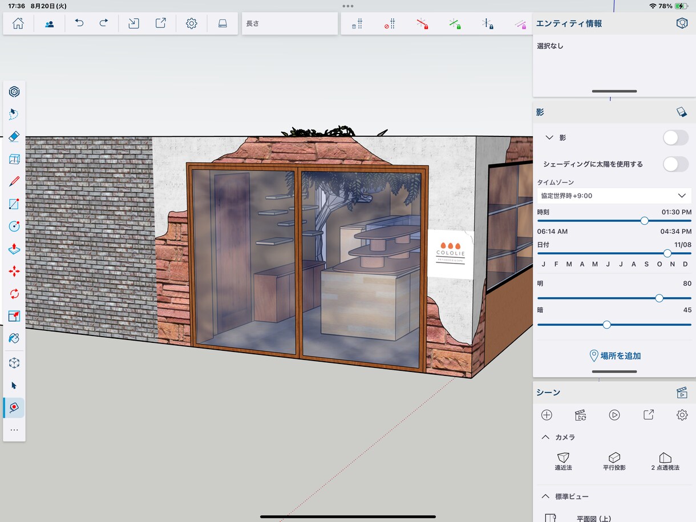Lock inference to magenta parallel direction
Viewport: 696px width, 522px height.
[520, 24]
